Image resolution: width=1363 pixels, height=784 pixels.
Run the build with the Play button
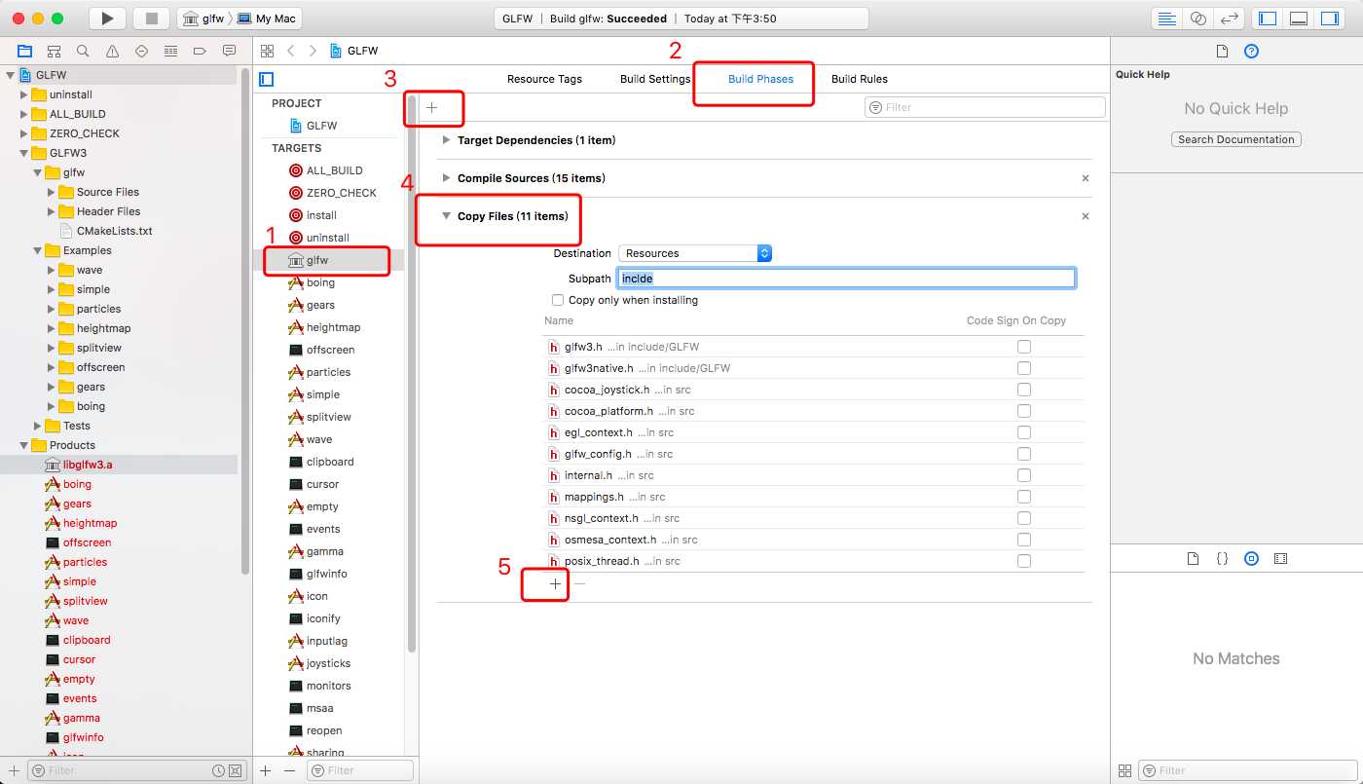pos(107,19)
